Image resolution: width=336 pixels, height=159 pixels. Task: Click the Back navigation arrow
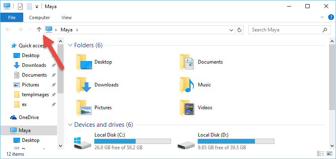point(8,30)
